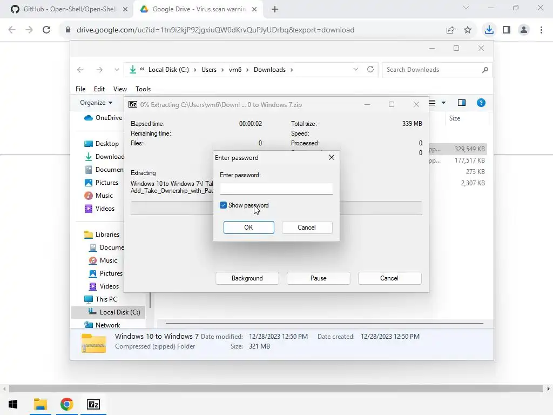Reload the Chrome page

[46, 30]
